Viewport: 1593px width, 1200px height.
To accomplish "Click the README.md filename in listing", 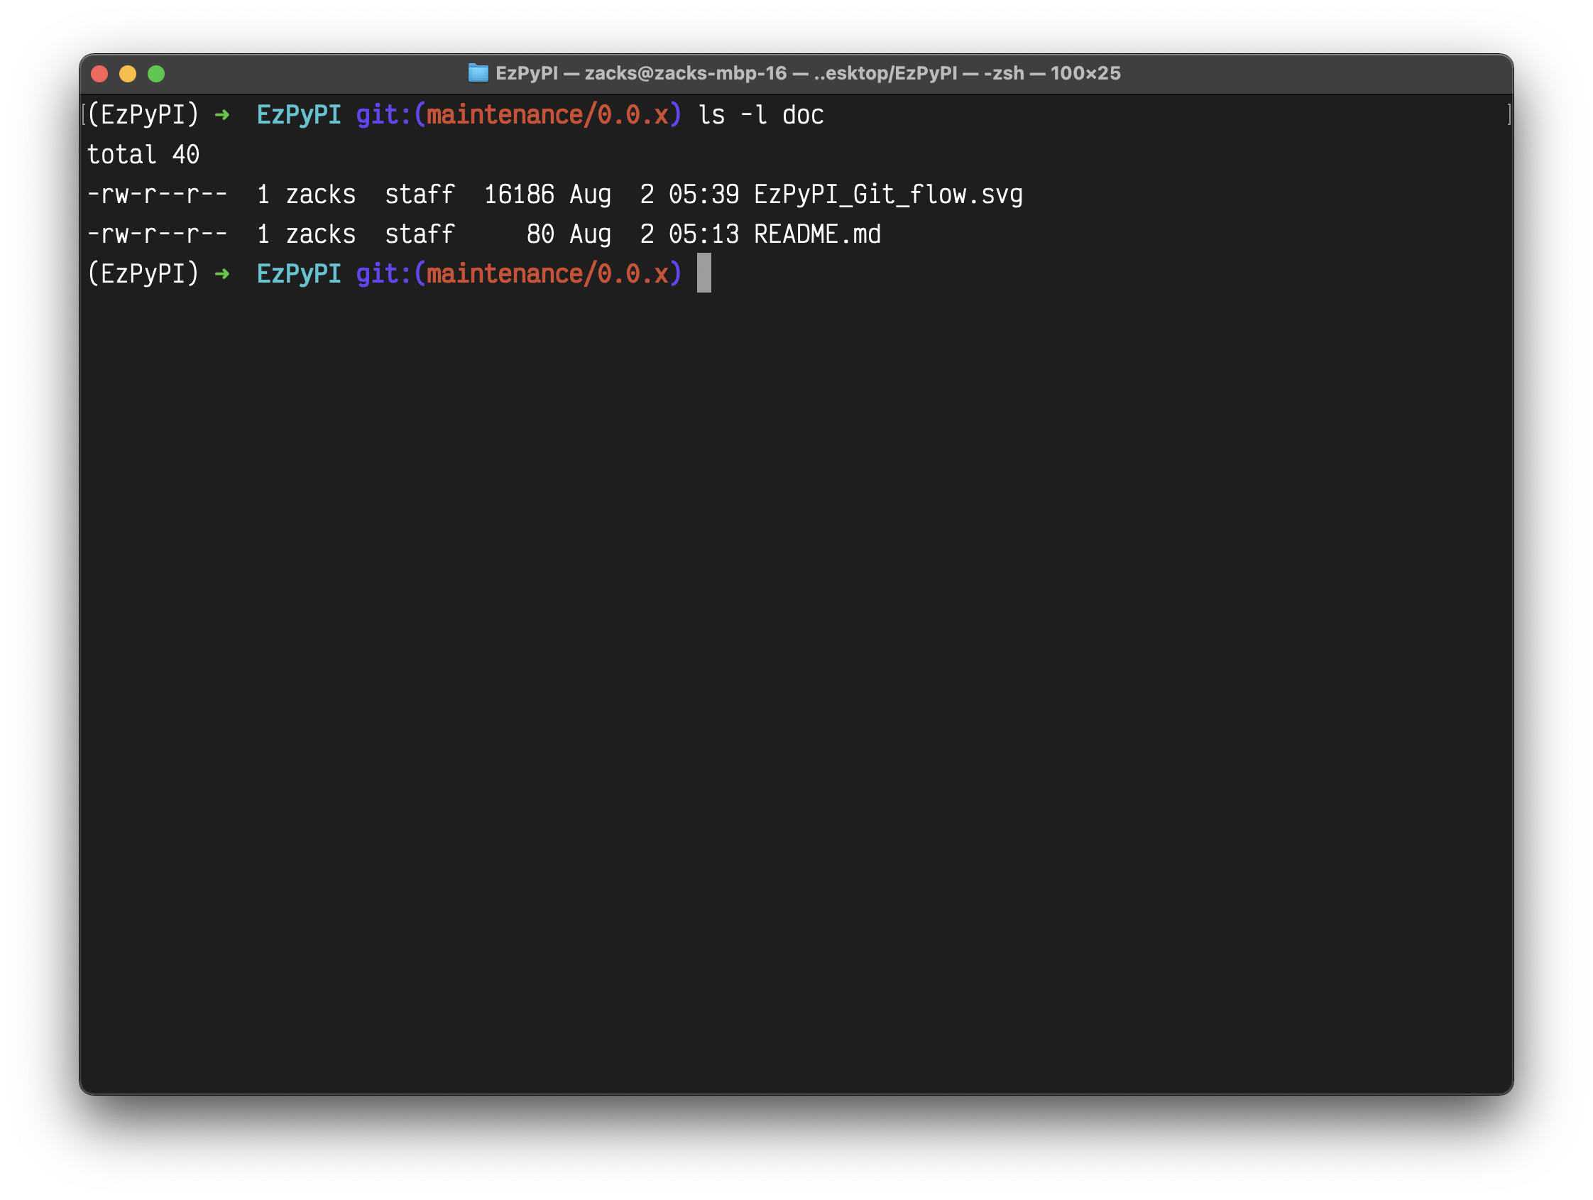I will (816, 234).
